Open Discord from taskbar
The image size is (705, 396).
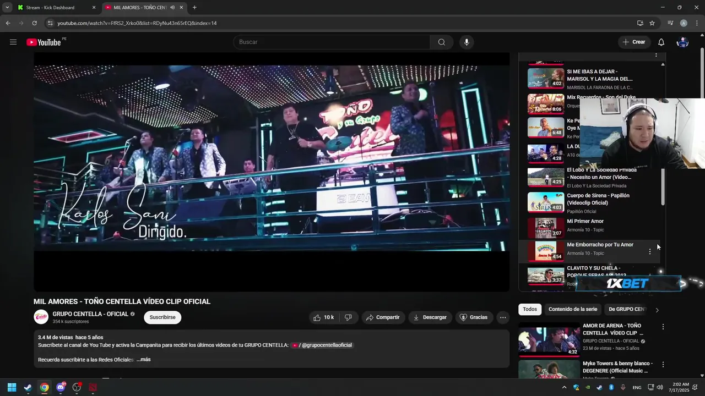(61, 387)
